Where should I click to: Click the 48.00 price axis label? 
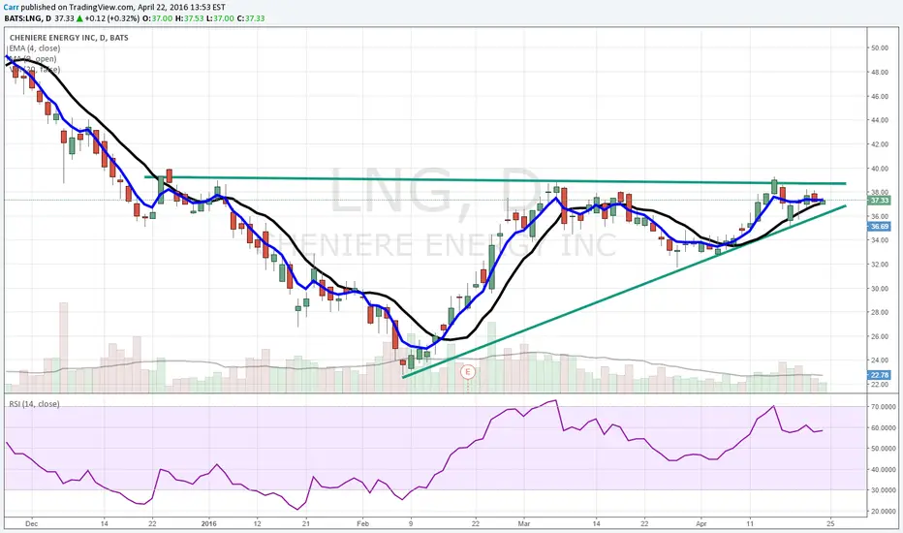point(879,72)
